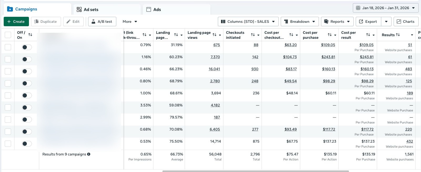Switch to the Campaigns tab
Image resolution: width=421 pixels, height=172 pixels.
pos(37,9)
